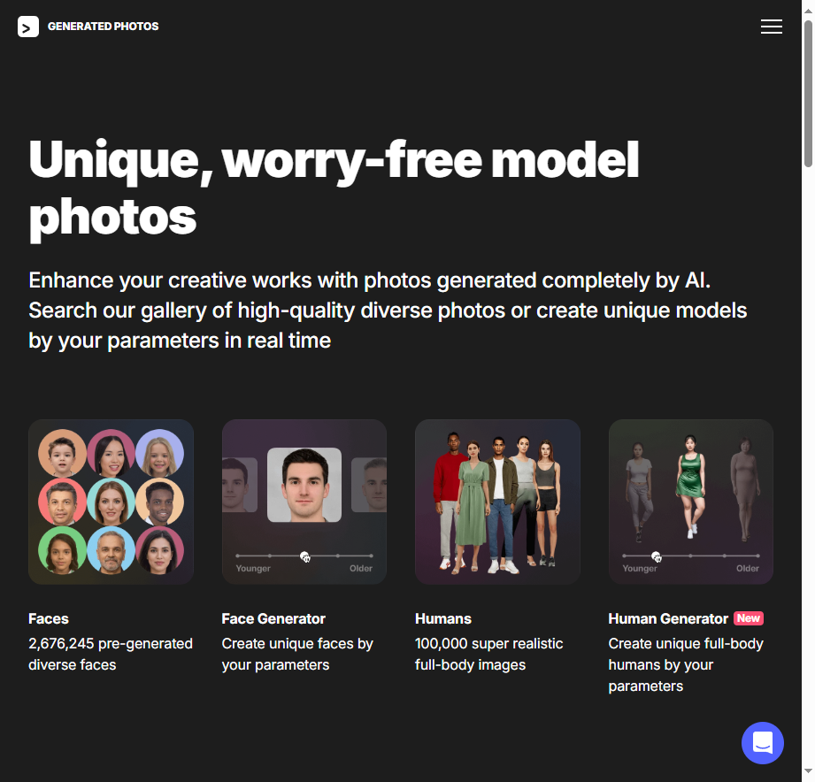Click the Generated Photos brand name
Image resolution: width=815 pixels, height=782 pixels.
103,27
